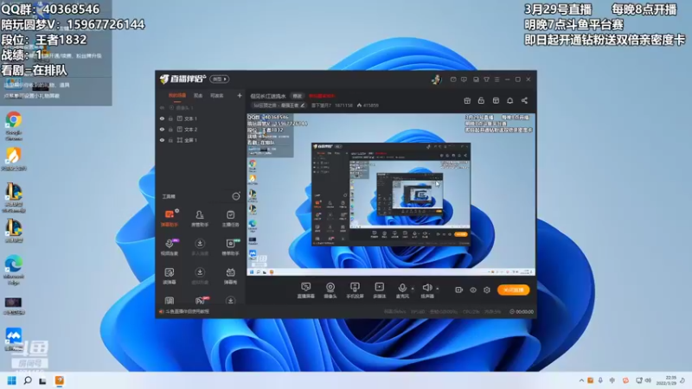The width and height of the screenshot is (692, 389).
Task: Expand the microphone options arrow
Action: click(413, 289)
